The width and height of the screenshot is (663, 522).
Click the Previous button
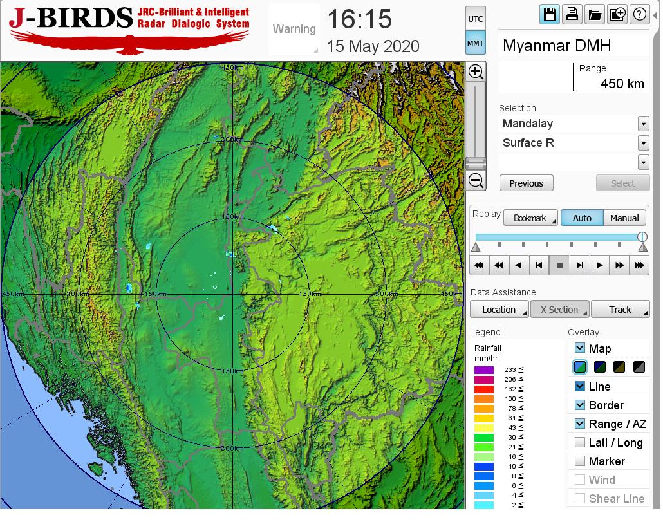point(526,183)
